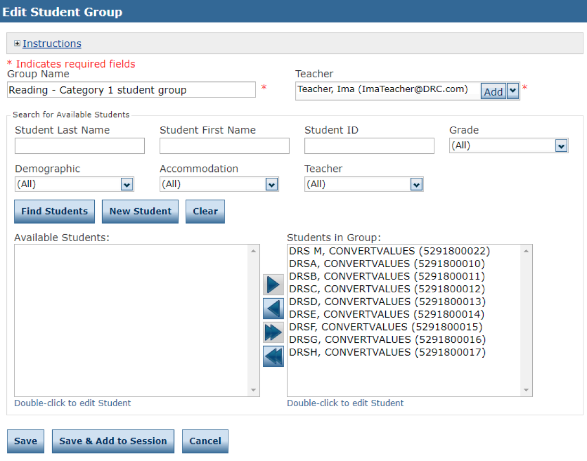Select DRSA, CONVERTVALUES in Students in Group
This screenshot has width=587, height=461.
point(373,263)
